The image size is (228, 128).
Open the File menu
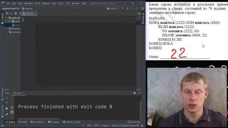tap(8, 3)
